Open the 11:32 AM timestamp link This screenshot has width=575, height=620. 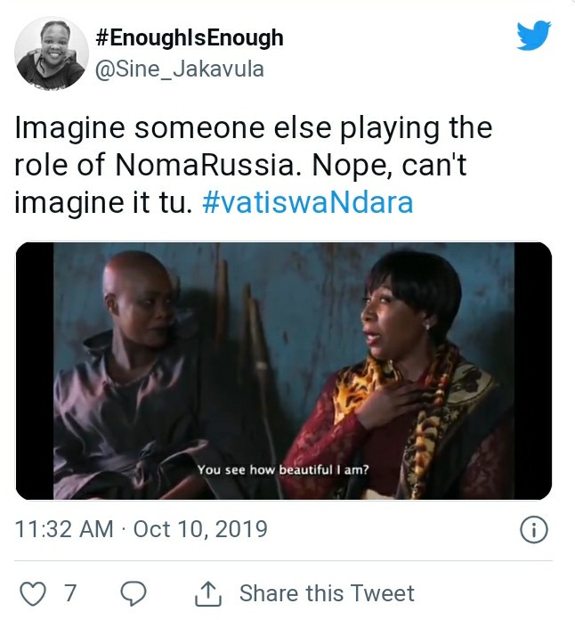click(64, 529)
